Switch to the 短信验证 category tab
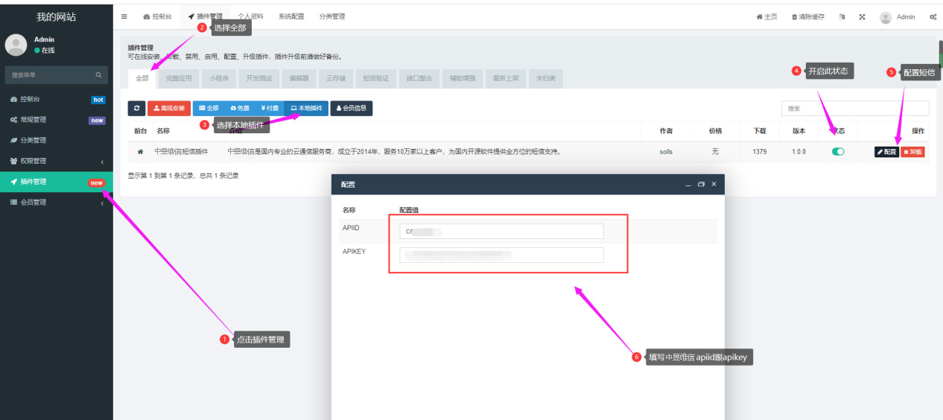943x420 pixels. point(375,78)
